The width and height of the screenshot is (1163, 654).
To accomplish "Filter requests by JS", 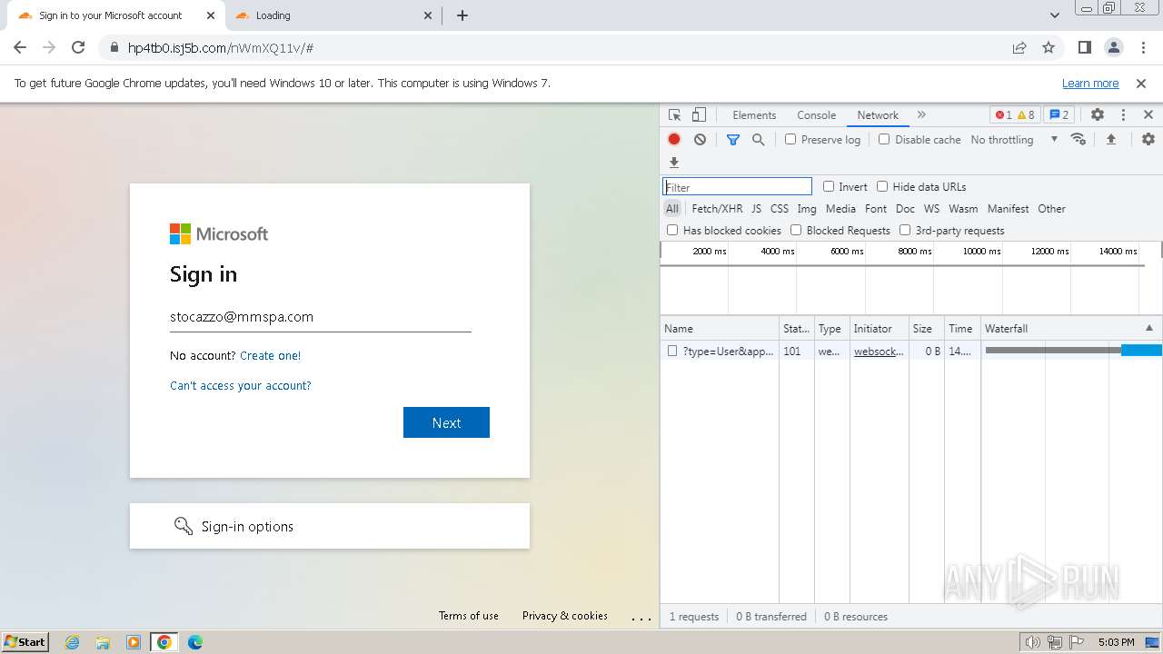I will 756,209.
